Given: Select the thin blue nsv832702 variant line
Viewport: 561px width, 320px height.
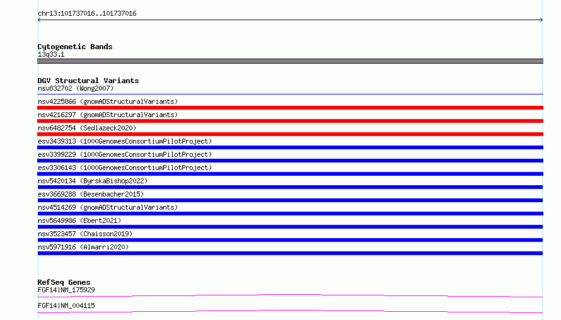Looking at the screenshot, I should click(x=290, y=94).
